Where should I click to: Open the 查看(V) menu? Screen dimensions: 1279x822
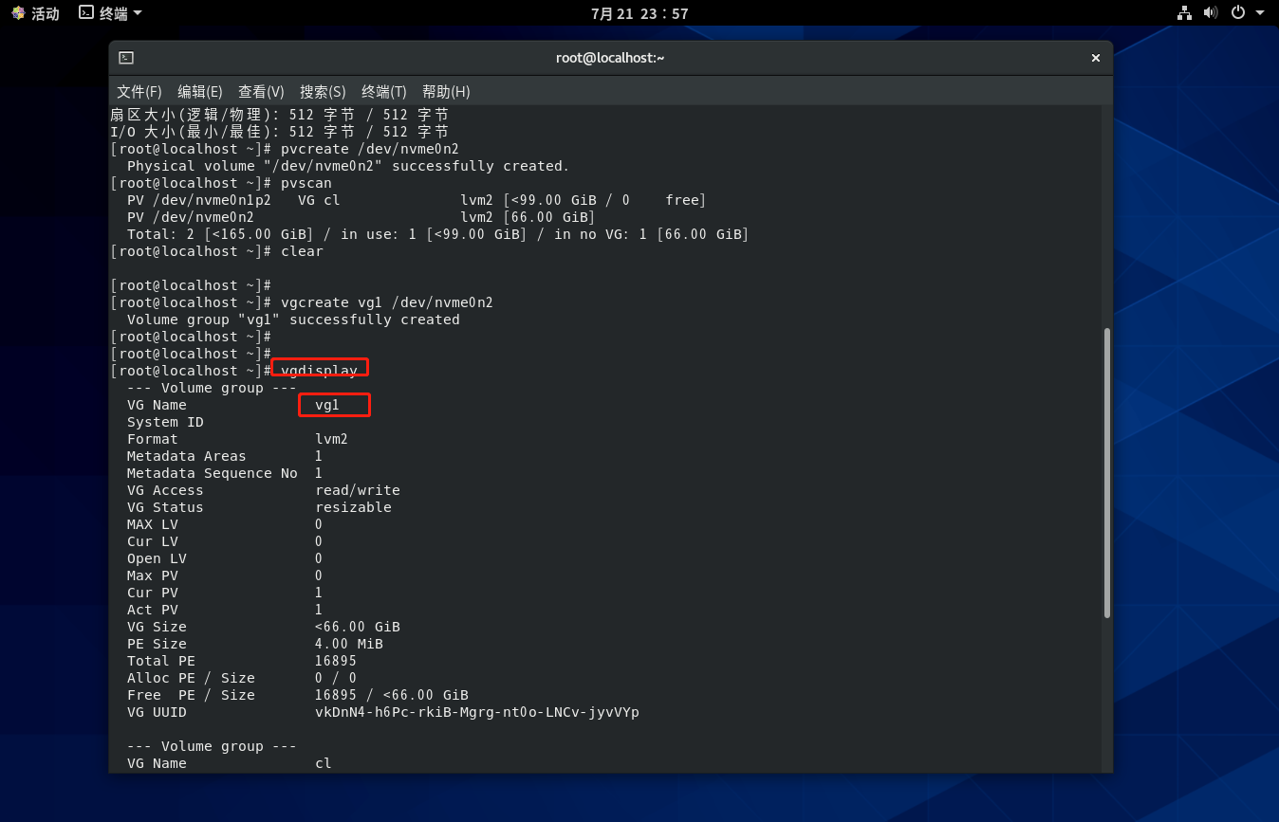[x=261, y=92]
